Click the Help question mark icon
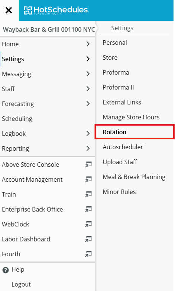Viewport: 175px width, 291px height. coord(6,270)
